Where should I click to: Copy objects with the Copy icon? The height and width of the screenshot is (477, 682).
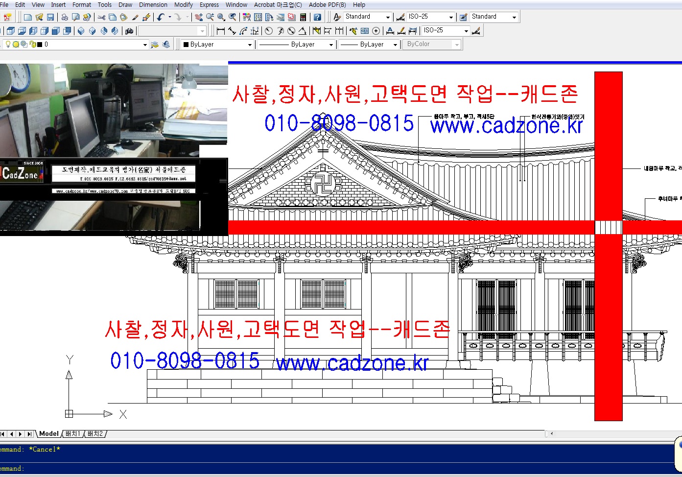(x=113, y=17)
